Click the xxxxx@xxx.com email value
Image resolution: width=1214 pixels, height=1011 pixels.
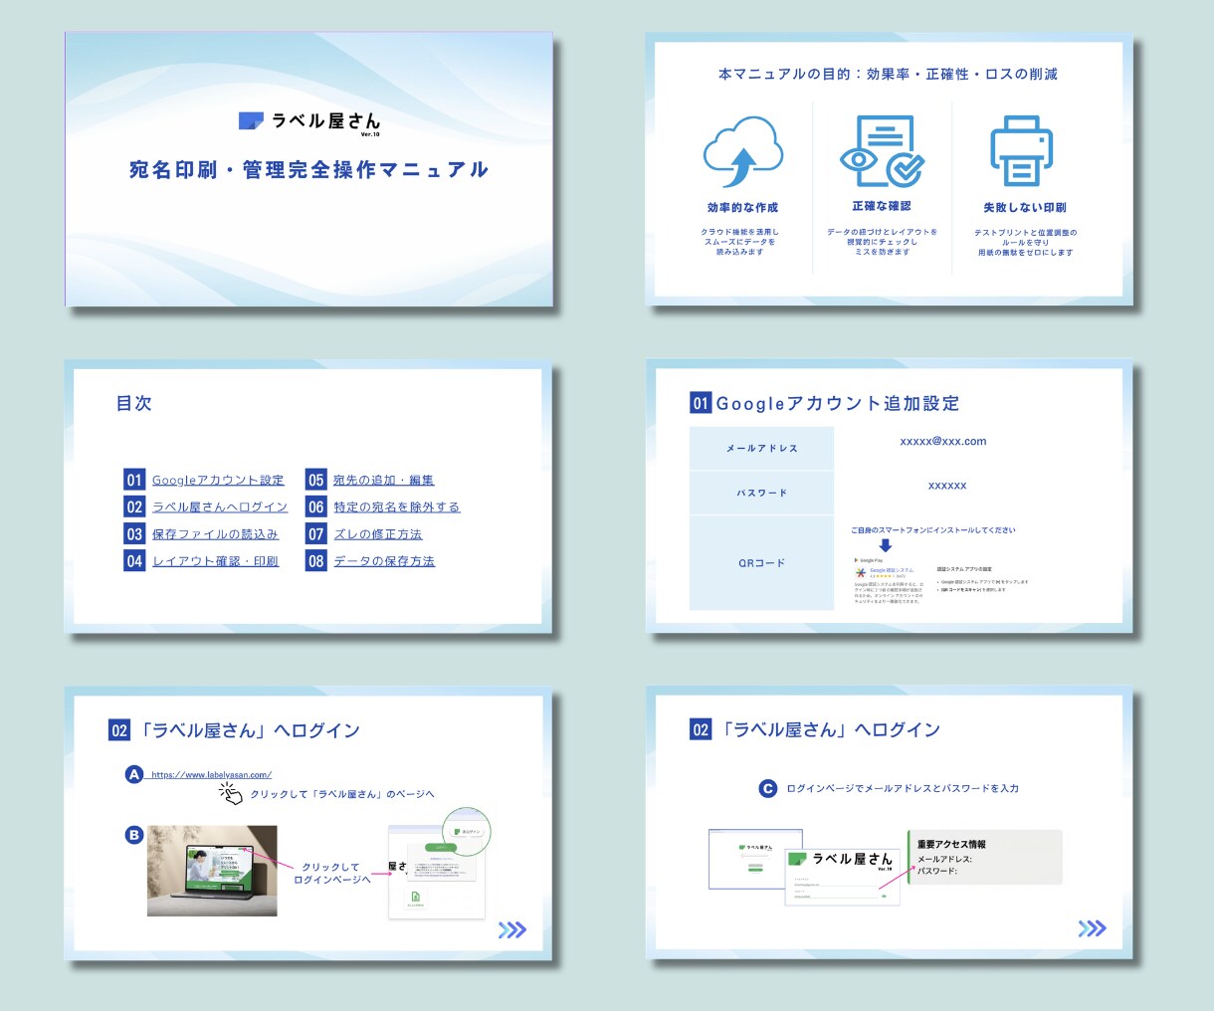pyautogui.click(x=943, y=441)
